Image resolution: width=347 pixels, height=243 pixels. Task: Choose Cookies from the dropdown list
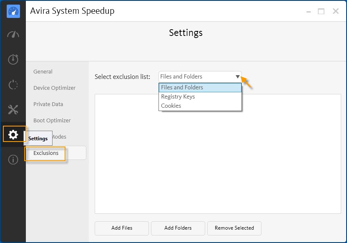200,106
